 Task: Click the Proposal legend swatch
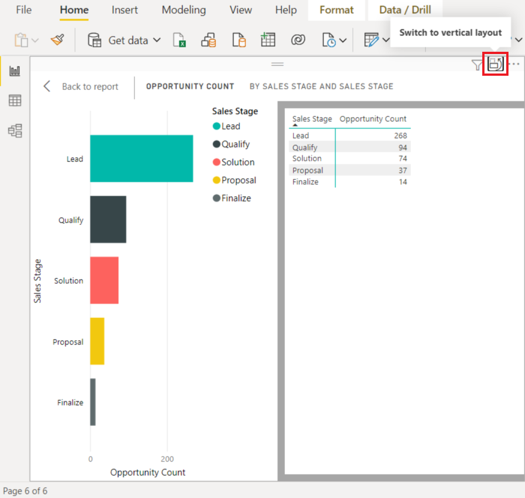[x=216, y=180]
